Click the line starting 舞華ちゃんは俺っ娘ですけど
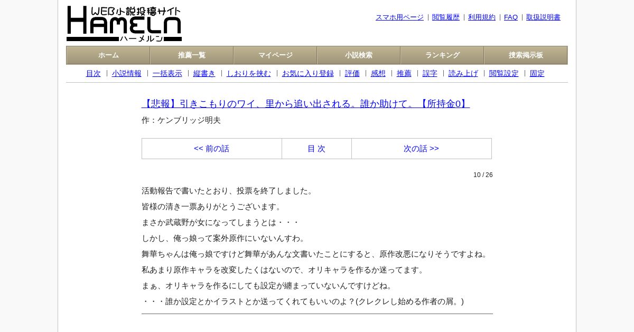Image resolution: width=634 pixels, height=332 pixels. point(316,254)
